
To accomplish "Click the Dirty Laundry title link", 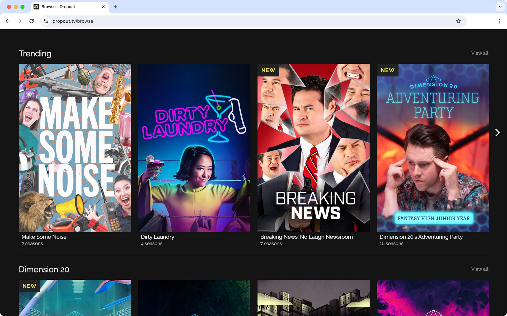I will (x=158, y=237).
